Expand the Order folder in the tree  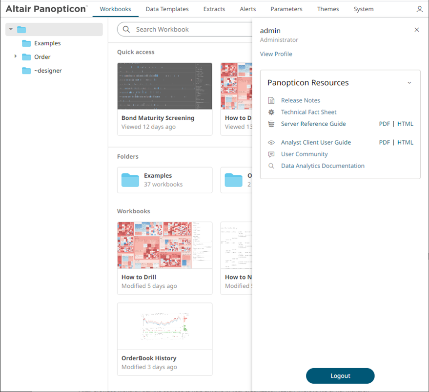click(15, 56)
